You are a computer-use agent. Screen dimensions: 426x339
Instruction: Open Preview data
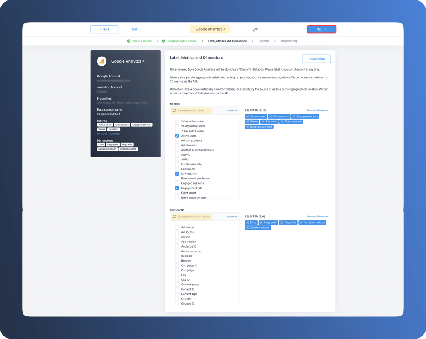click(317, 59)
